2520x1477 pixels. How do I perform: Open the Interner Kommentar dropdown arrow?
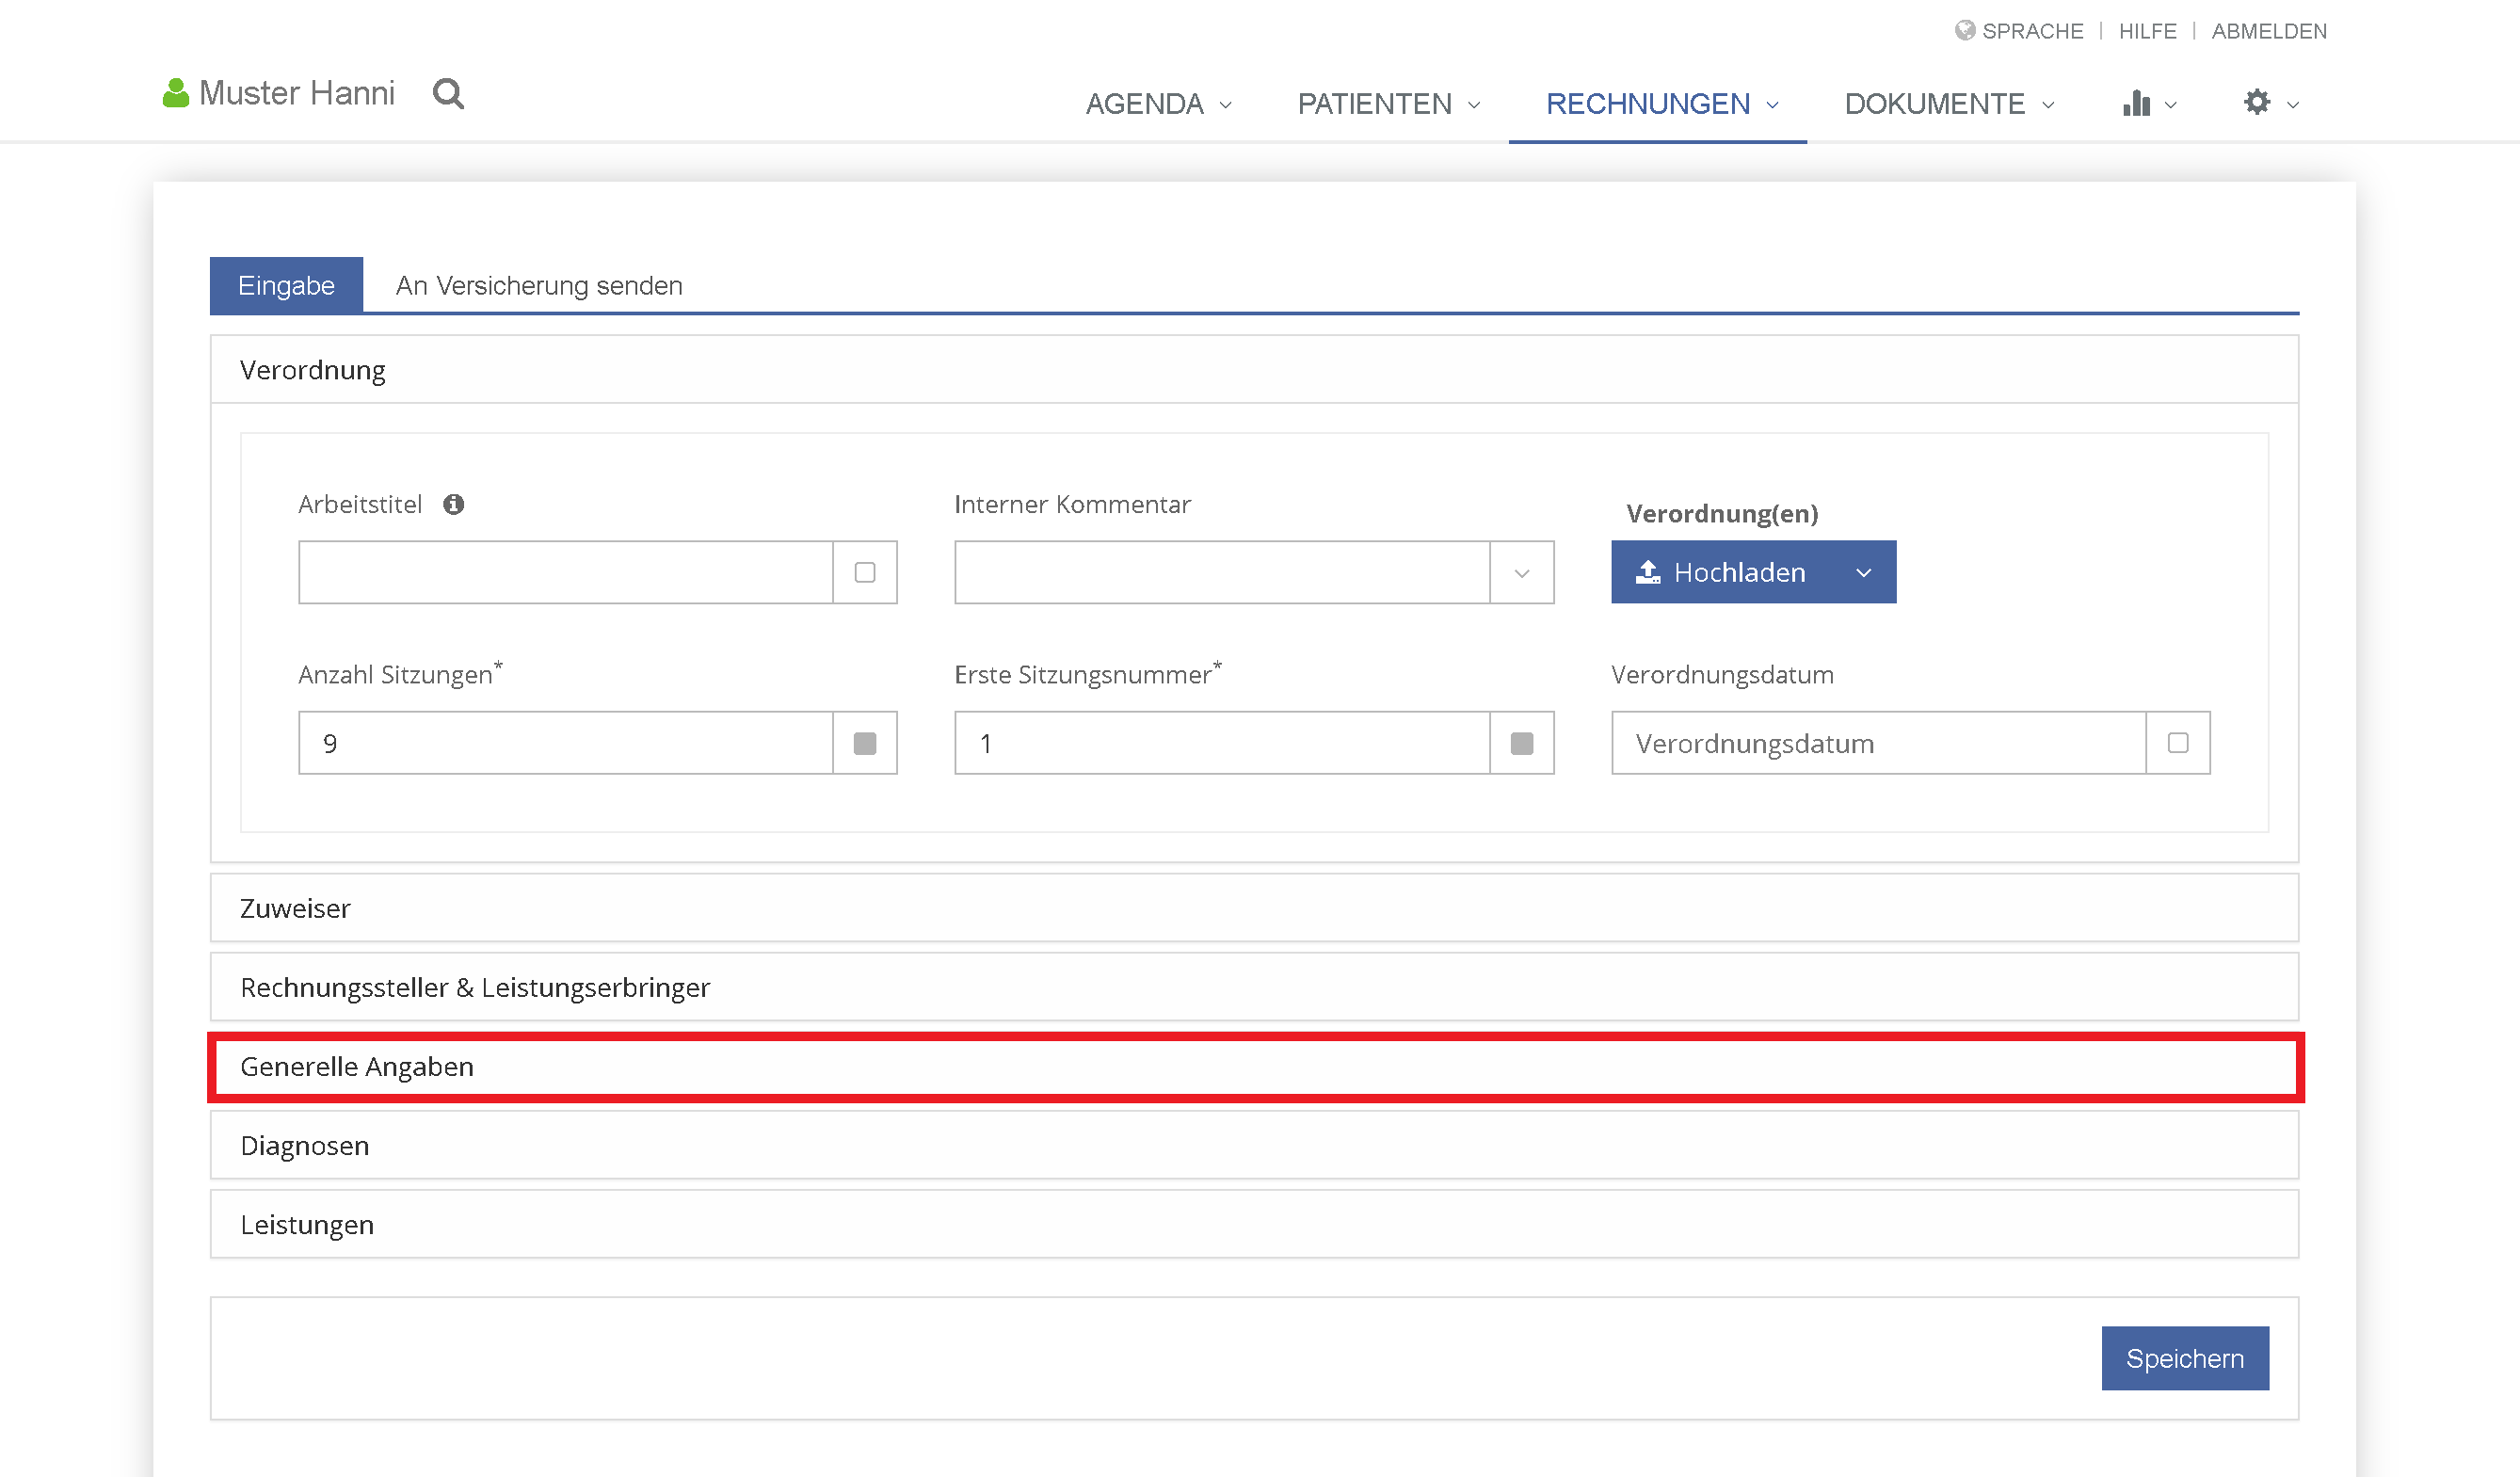tap(1522, 572)
